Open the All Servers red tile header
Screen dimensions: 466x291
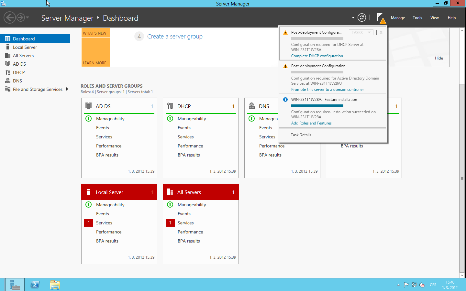(x=201, y=192)
